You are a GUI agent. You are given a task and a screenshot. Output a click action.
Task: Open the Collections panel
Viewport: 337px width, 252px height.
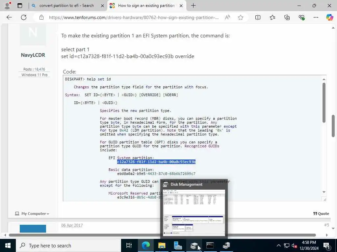click(287, 17)
